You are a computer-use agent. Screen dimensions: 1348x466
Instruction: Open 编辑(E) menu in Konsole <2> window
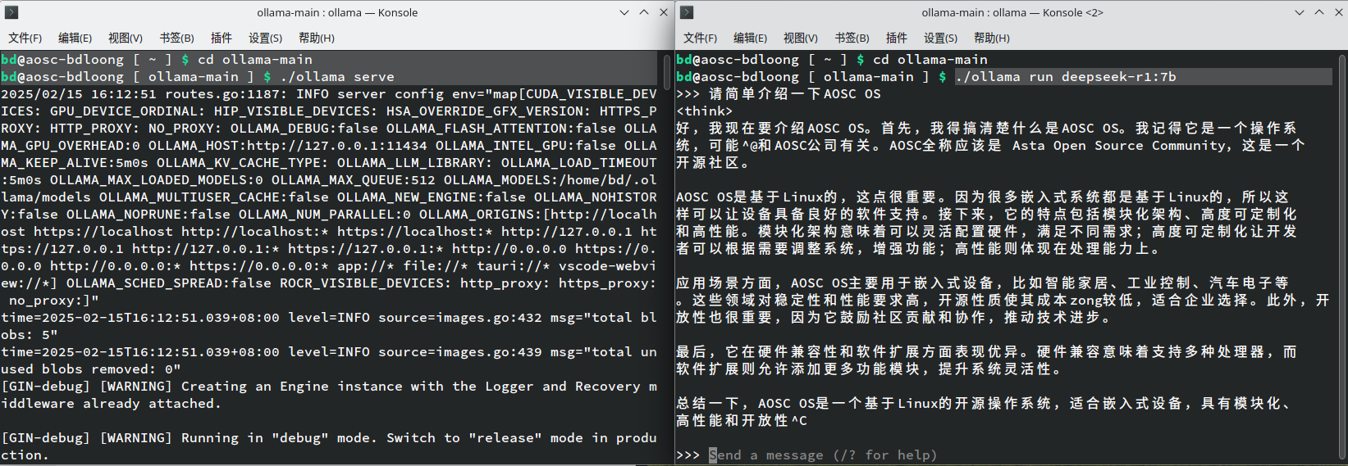coord(750,38)
